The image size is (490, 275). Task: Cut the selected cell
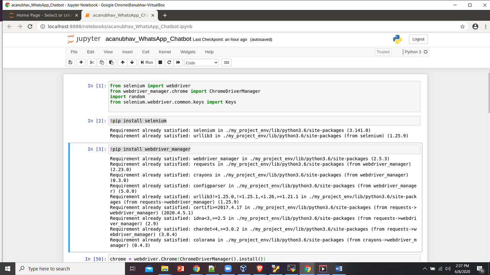point(92,62)
